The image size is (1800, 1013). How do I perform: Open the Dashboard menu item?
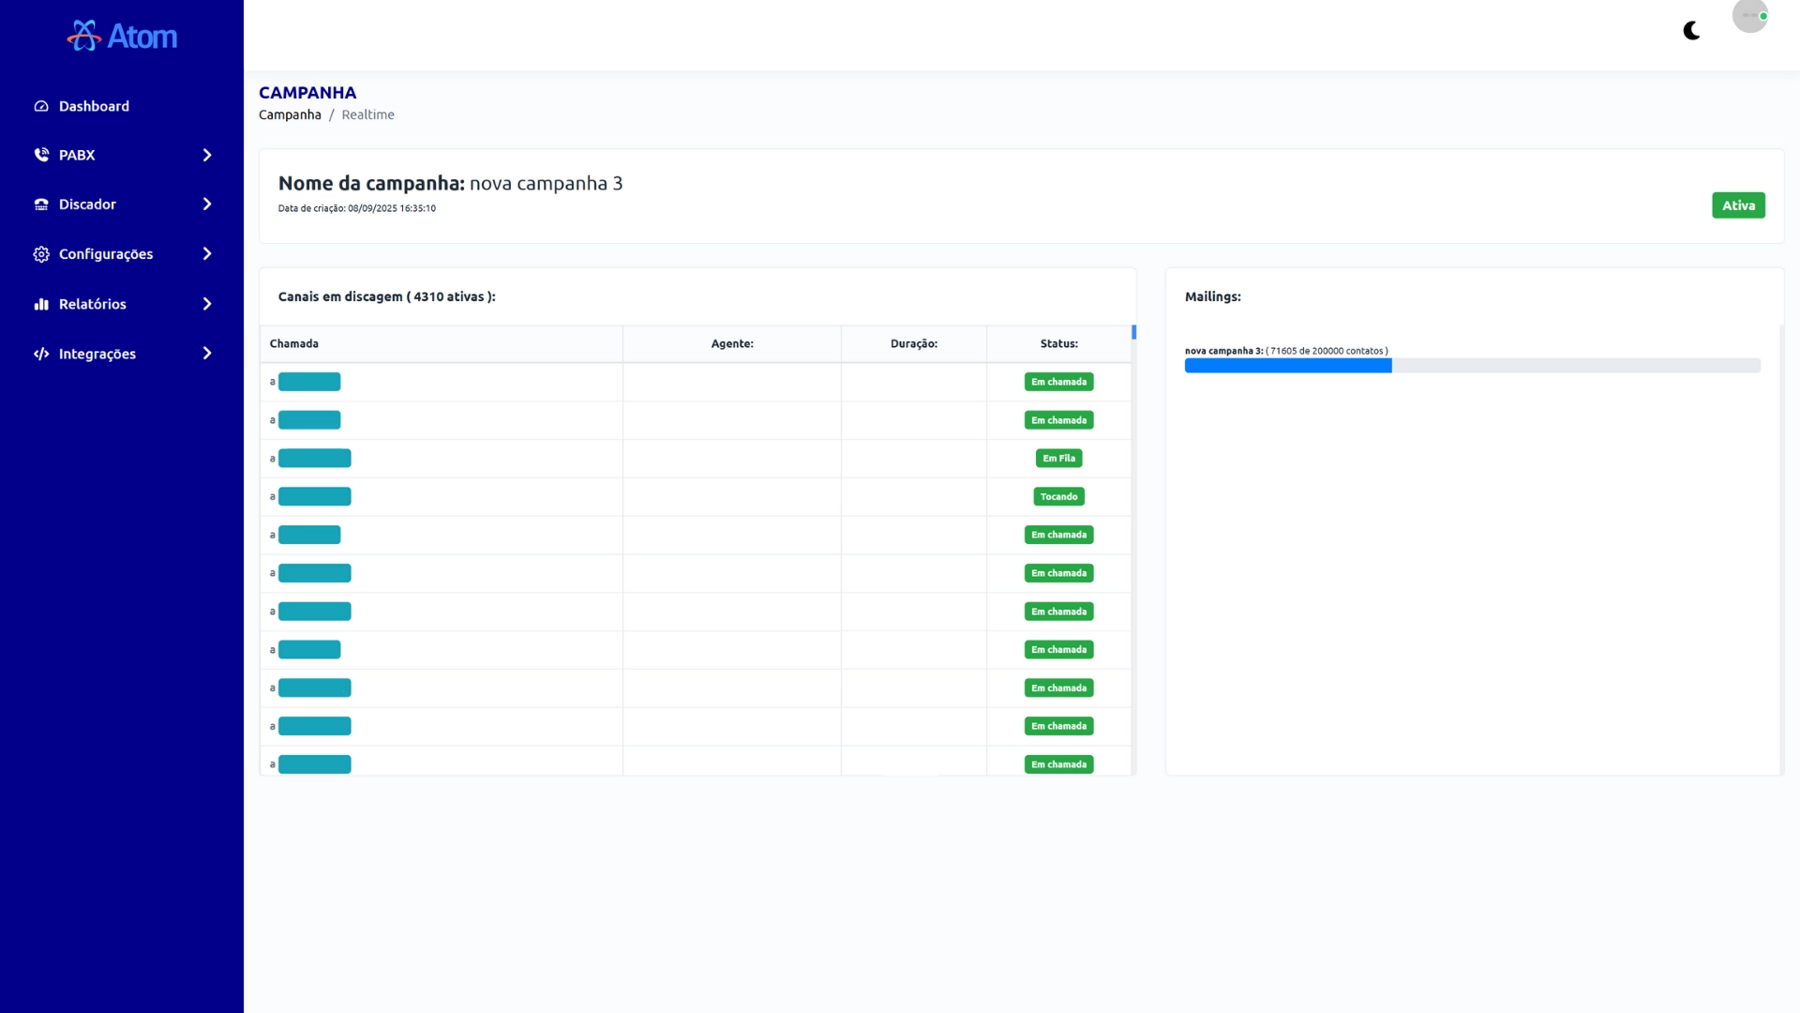pos(94,106)
